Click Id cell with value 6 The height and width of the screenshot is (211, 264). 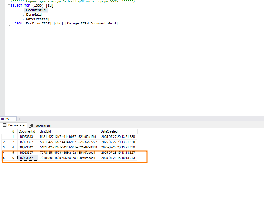click(x=14, y=158)
